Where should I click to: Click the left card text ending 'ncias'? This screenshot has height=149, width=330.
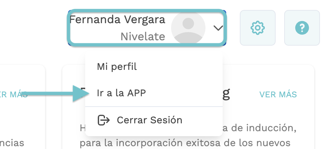tap(12, 143)
